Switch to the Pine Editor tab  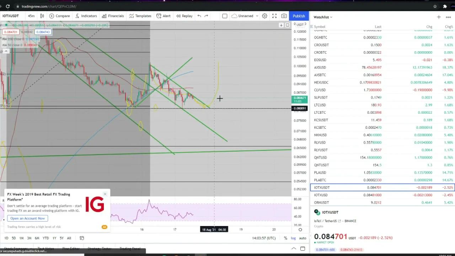(x=71, y=249)
